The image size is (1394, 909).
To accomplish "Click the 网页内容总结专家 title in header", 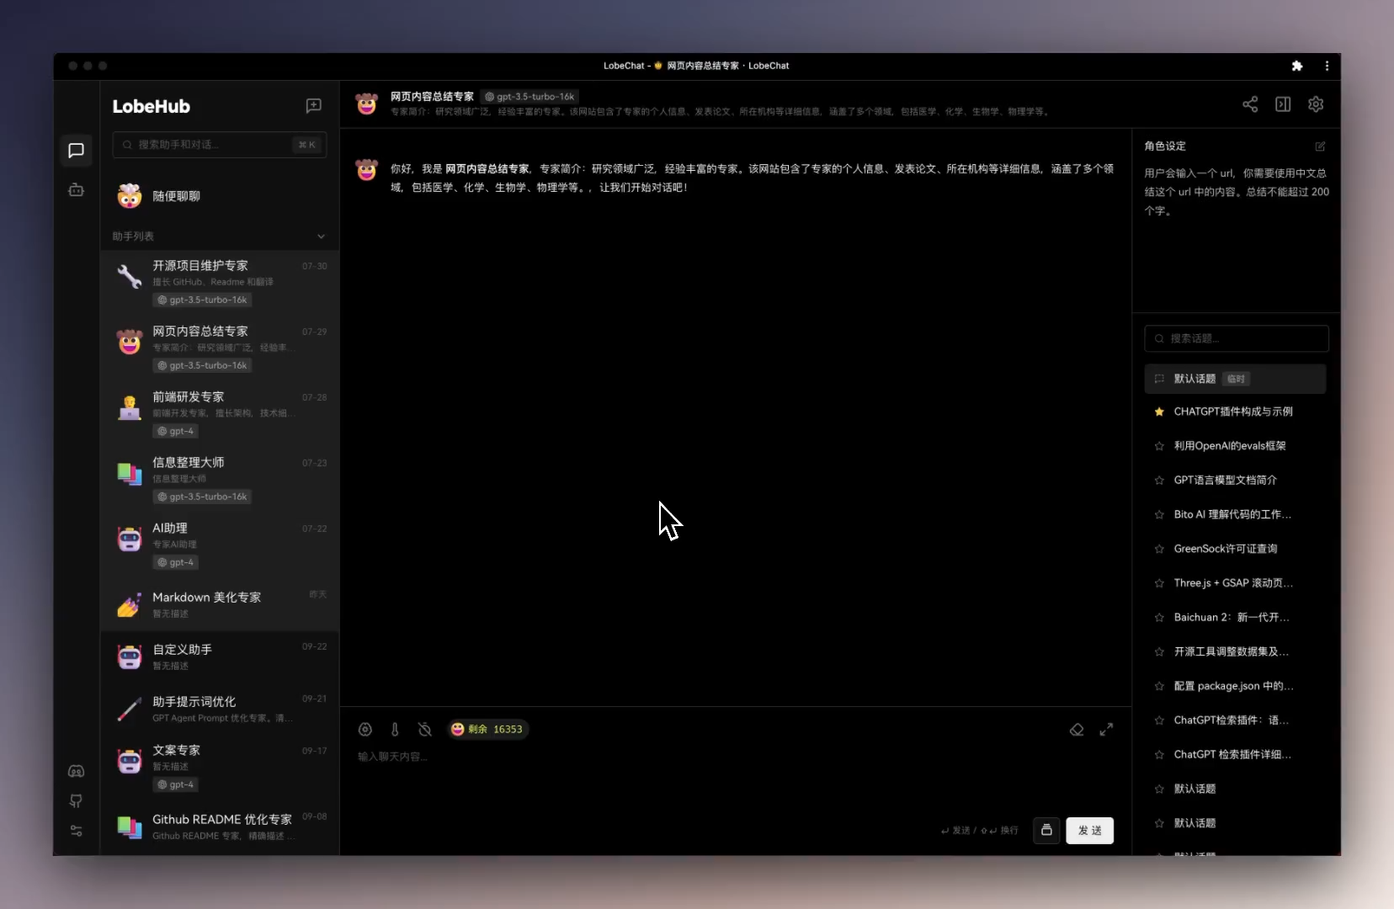I will (432, 97).
